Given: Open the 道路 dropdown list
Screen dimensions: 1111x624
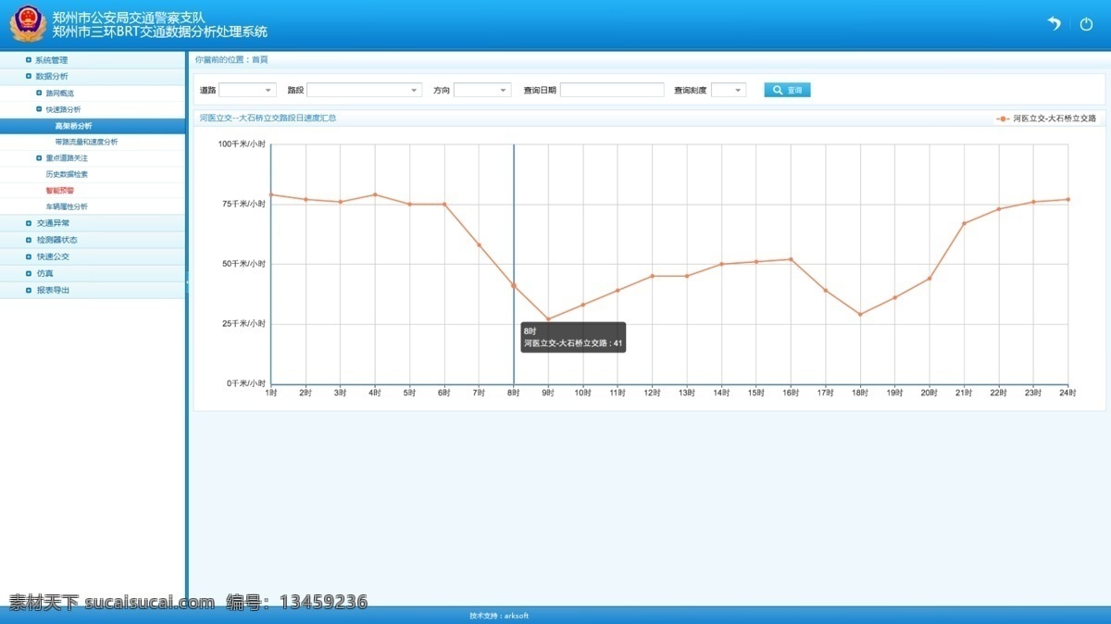Looking at the screenshot, I should point(248,90).
